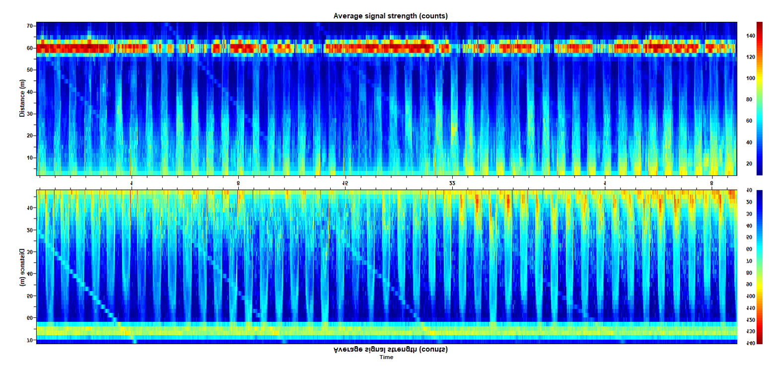Click the upright "Average signal strength (counts)" title

point(390,16)
